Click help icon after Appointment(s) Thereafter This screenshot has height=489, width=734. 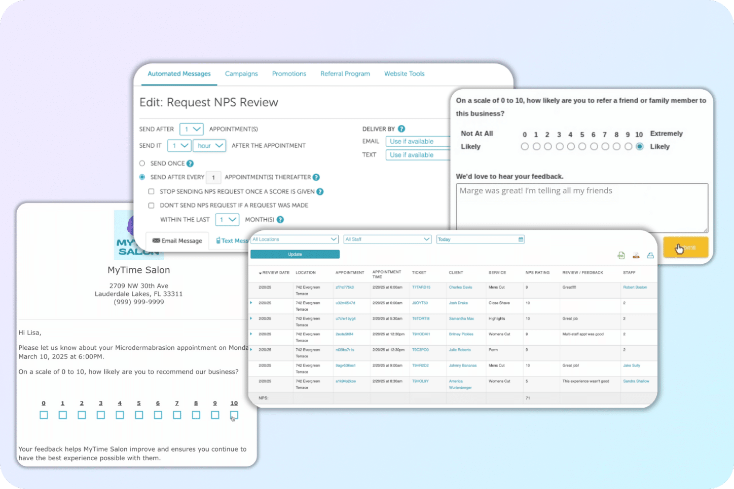[316, 177]
